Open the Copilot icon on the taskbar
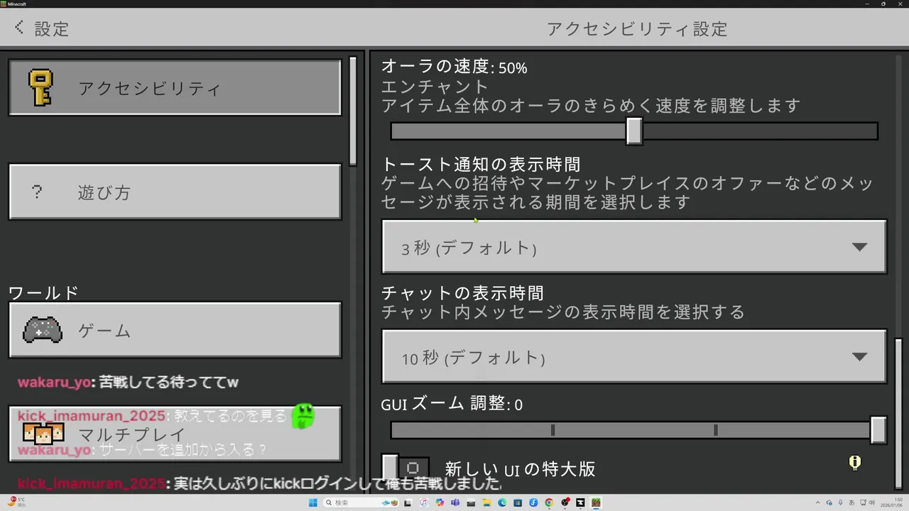Image resolution: width=909 pixels, height=511 pixels. coord(440,502)
